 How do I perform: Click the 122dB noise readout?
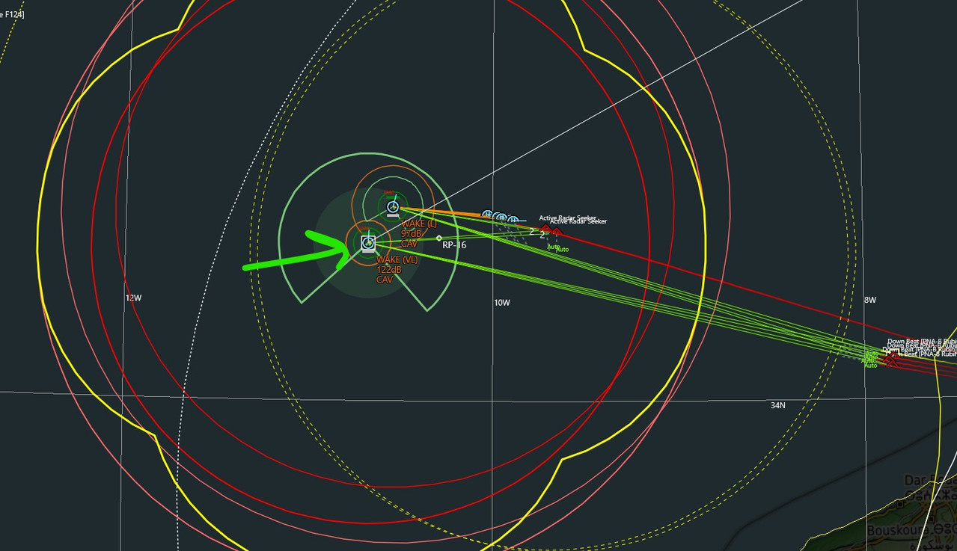point(388,270)
